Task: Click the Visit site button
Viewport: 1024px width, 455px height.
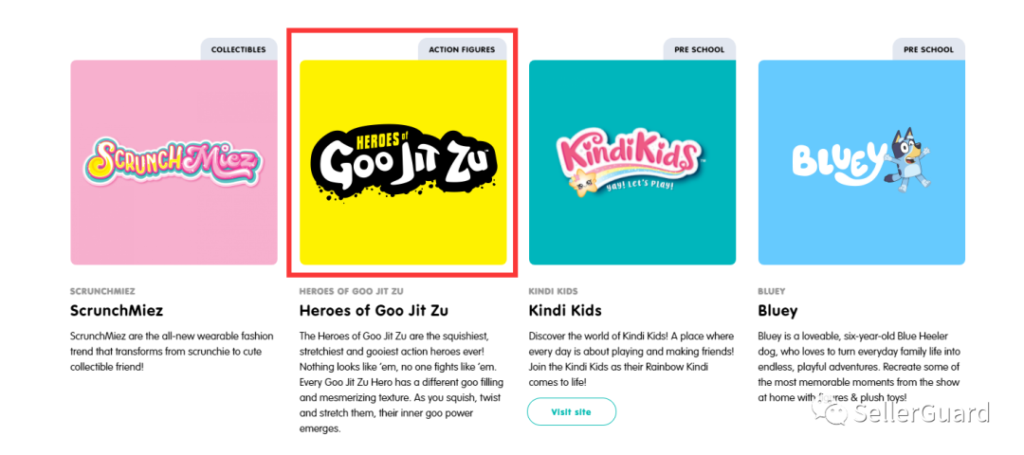Action: [x=572, y=412]
